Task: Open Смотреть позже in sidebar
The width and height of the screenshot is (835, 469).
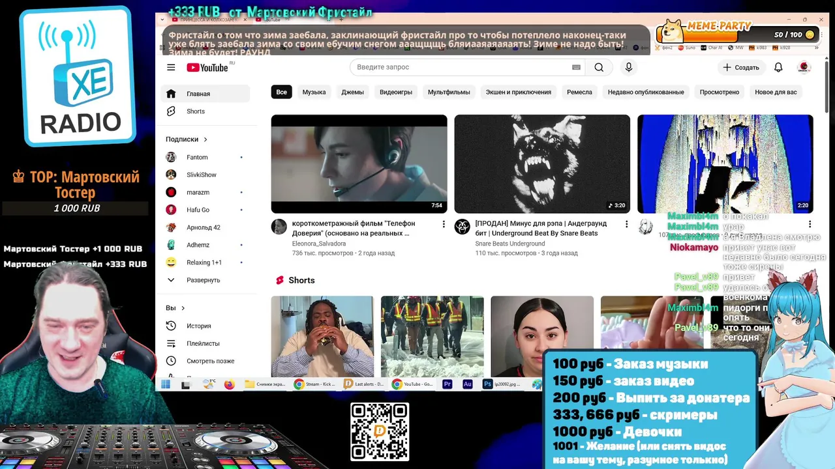Action: (x=205, y=361)
